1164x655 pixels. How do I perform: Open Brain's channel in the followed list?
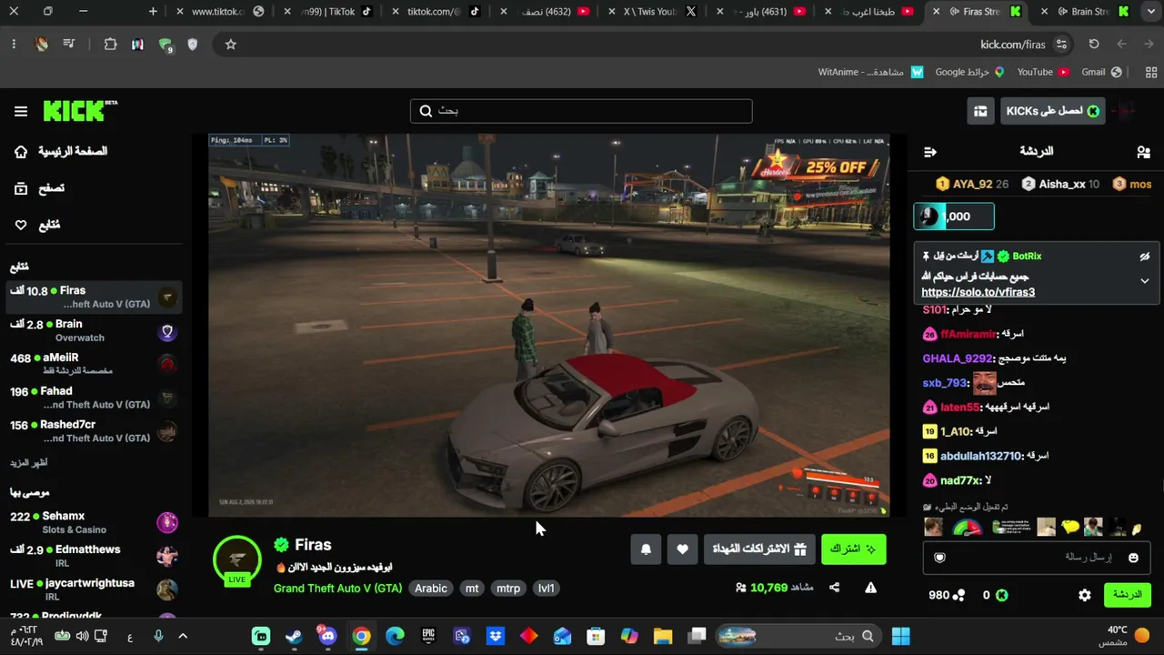click(95, 330)
